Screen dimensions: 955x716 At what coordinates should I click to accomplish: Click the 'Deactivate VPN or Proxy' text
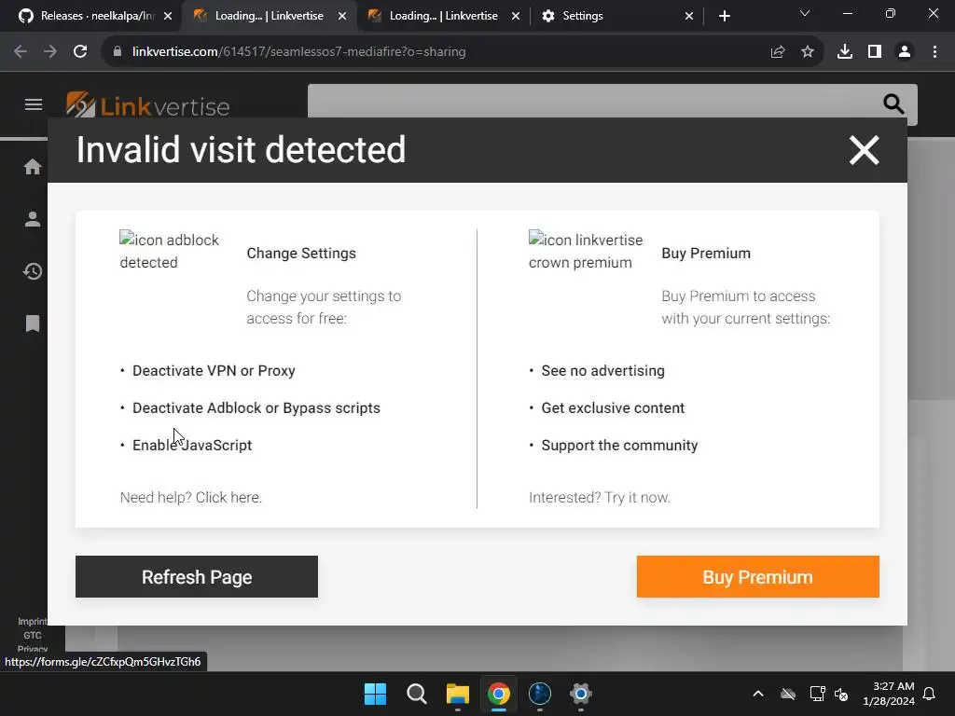[214, 371]
